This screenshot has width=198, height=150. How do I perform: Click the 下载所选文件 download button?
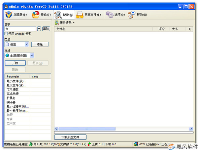click(70, 137)
